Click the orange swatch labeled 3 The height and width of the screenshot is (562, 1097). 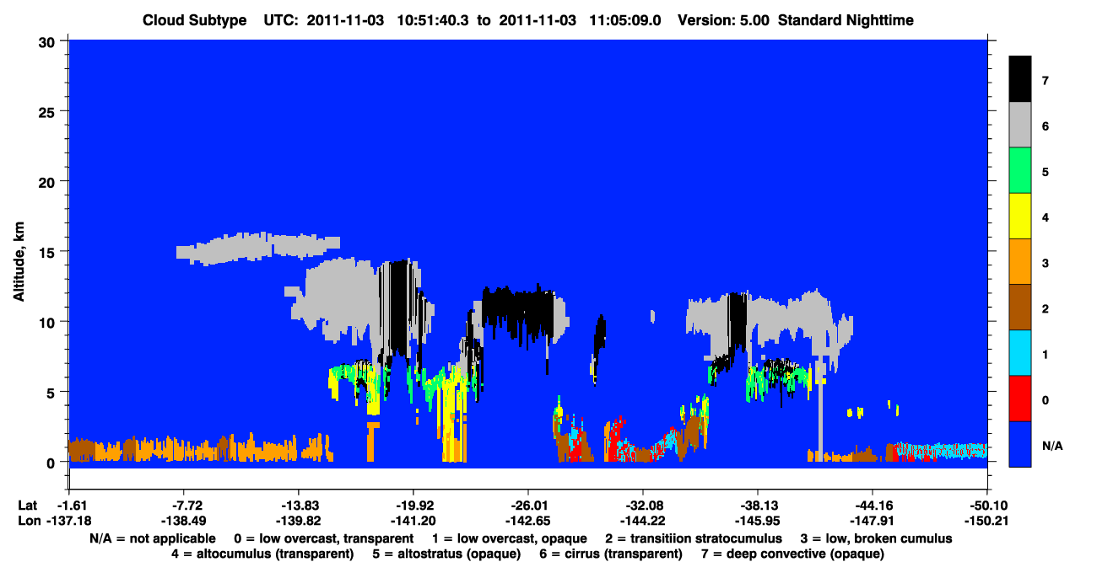pos(1020,262)
